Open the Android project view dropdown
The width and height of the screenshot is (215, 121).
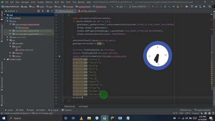(x=11, y=11)
